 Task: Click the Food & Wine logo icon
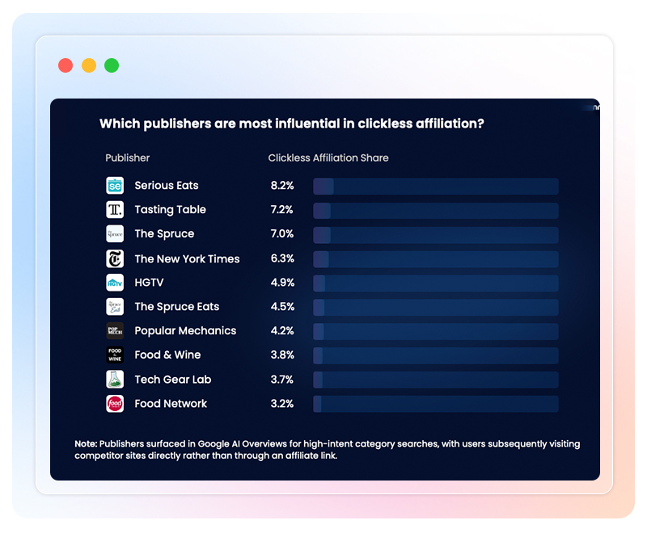(115, 355)
